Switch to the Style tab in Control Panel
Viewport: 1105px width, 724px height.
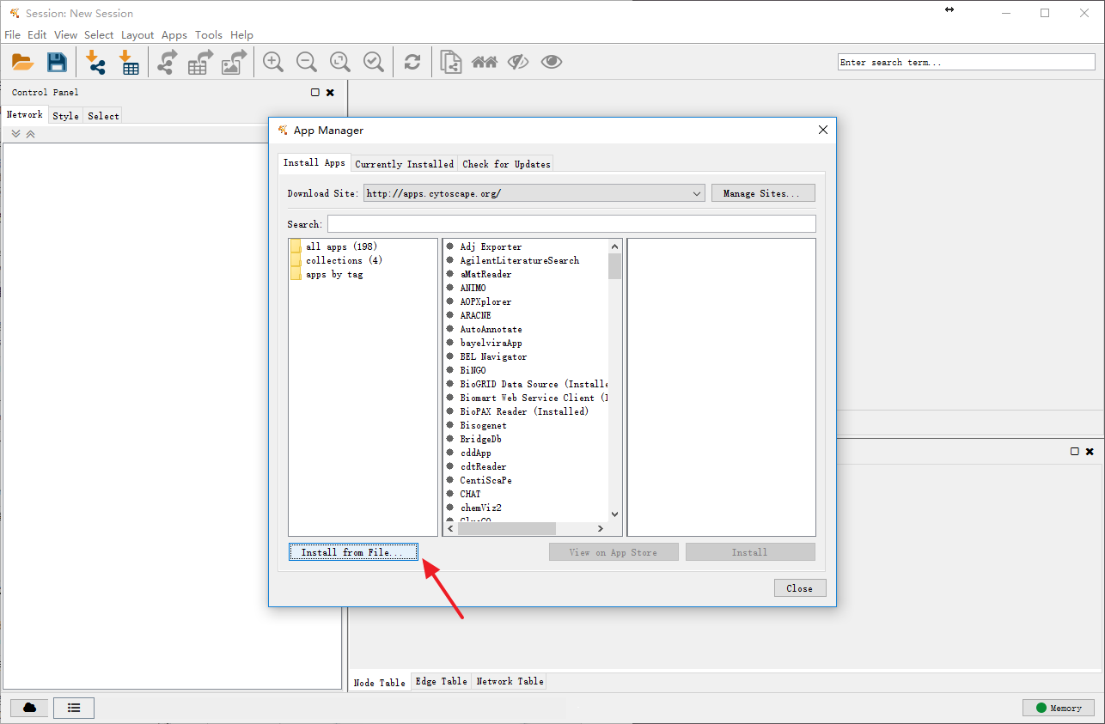click(65, 115)
